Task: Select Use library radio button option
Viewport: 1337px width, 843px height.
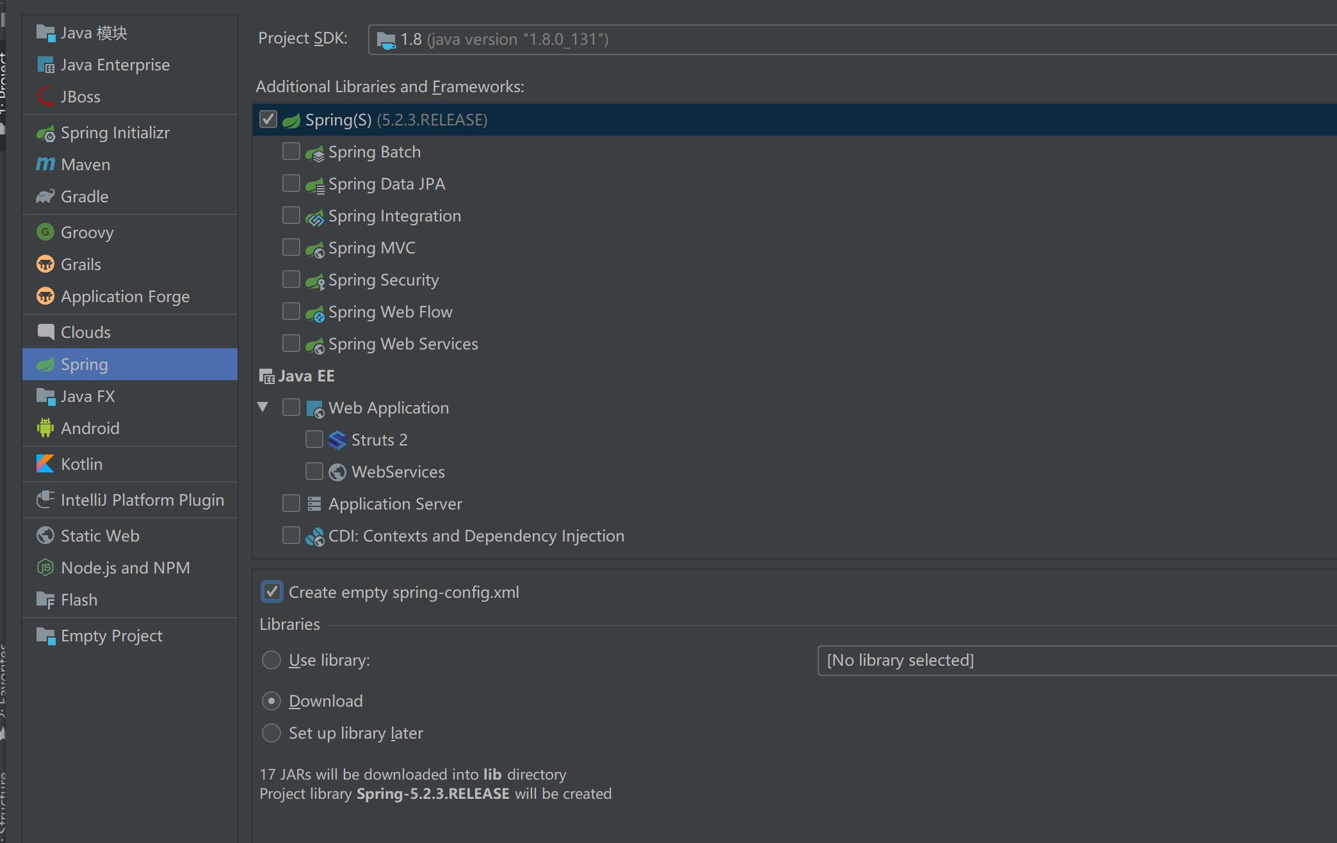Action: (x=272, y=659)
